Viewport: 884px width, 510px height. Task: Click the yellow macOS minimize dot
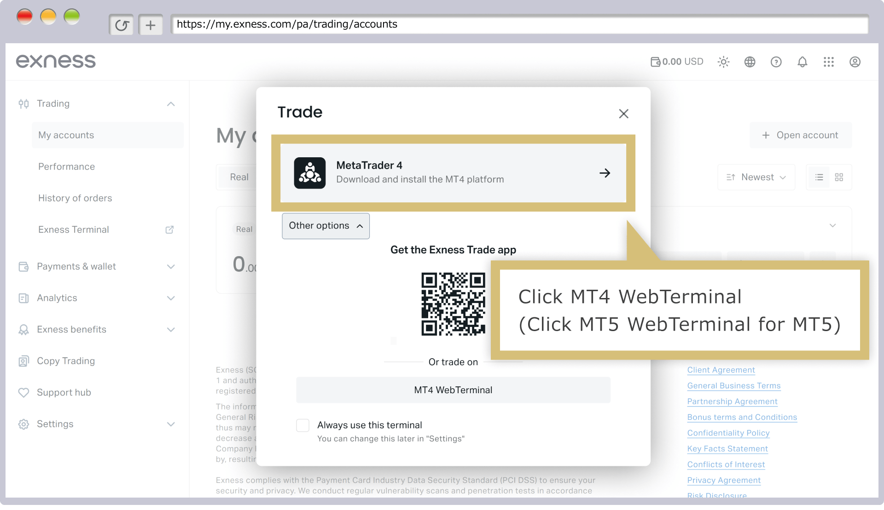48,17
